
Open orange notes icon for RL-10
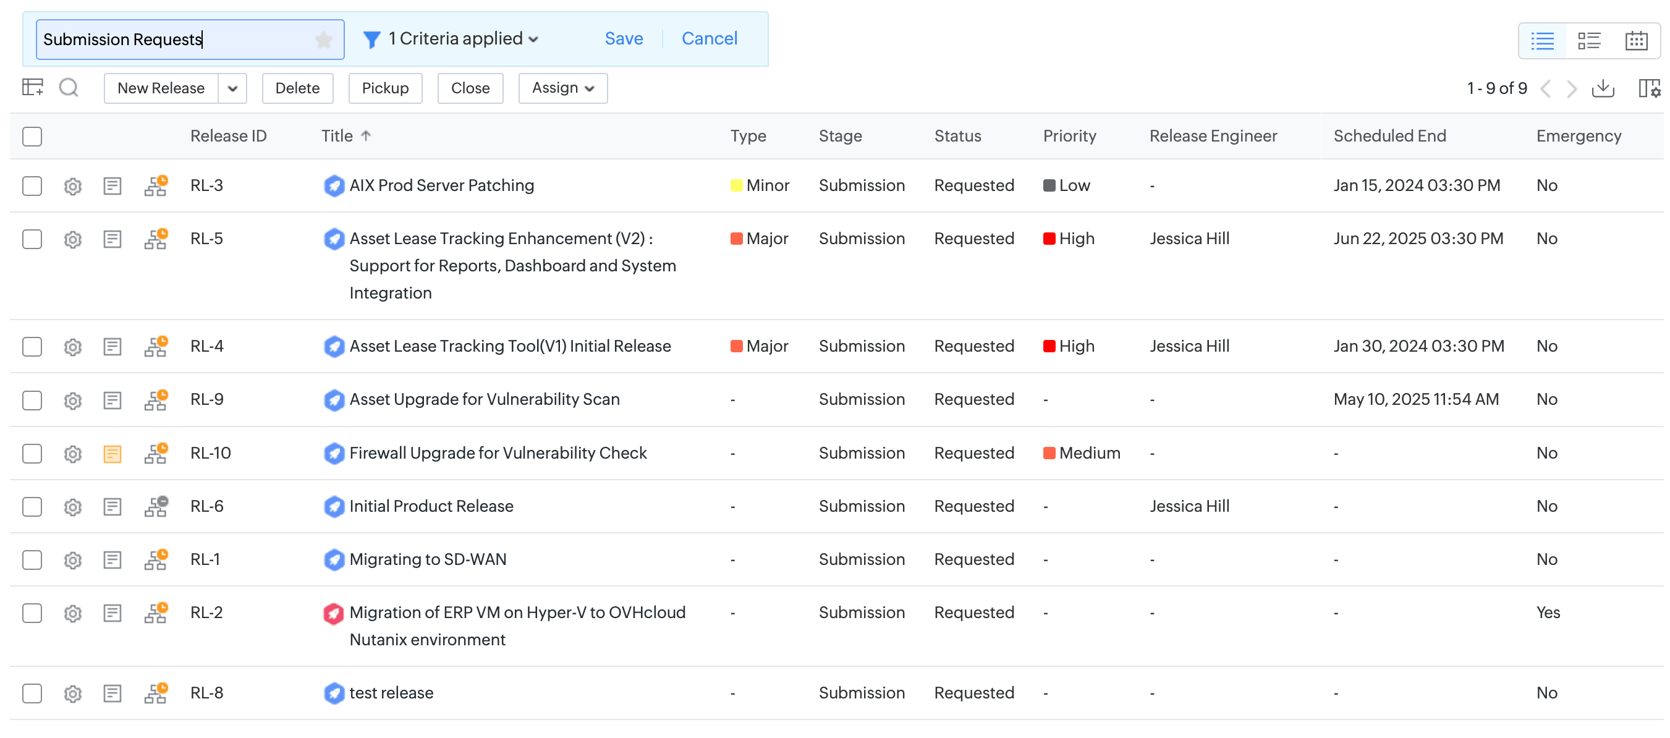(x=112, y=453)
